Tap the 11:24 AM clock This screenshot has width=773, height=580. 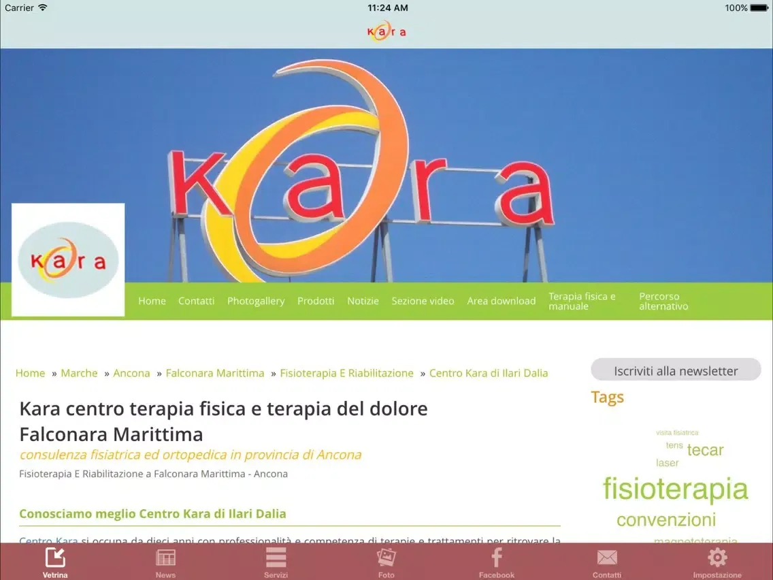pos(387,8)
